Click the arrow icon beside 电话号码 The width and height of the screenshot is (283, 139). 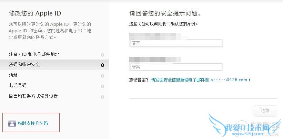(102, 86)
